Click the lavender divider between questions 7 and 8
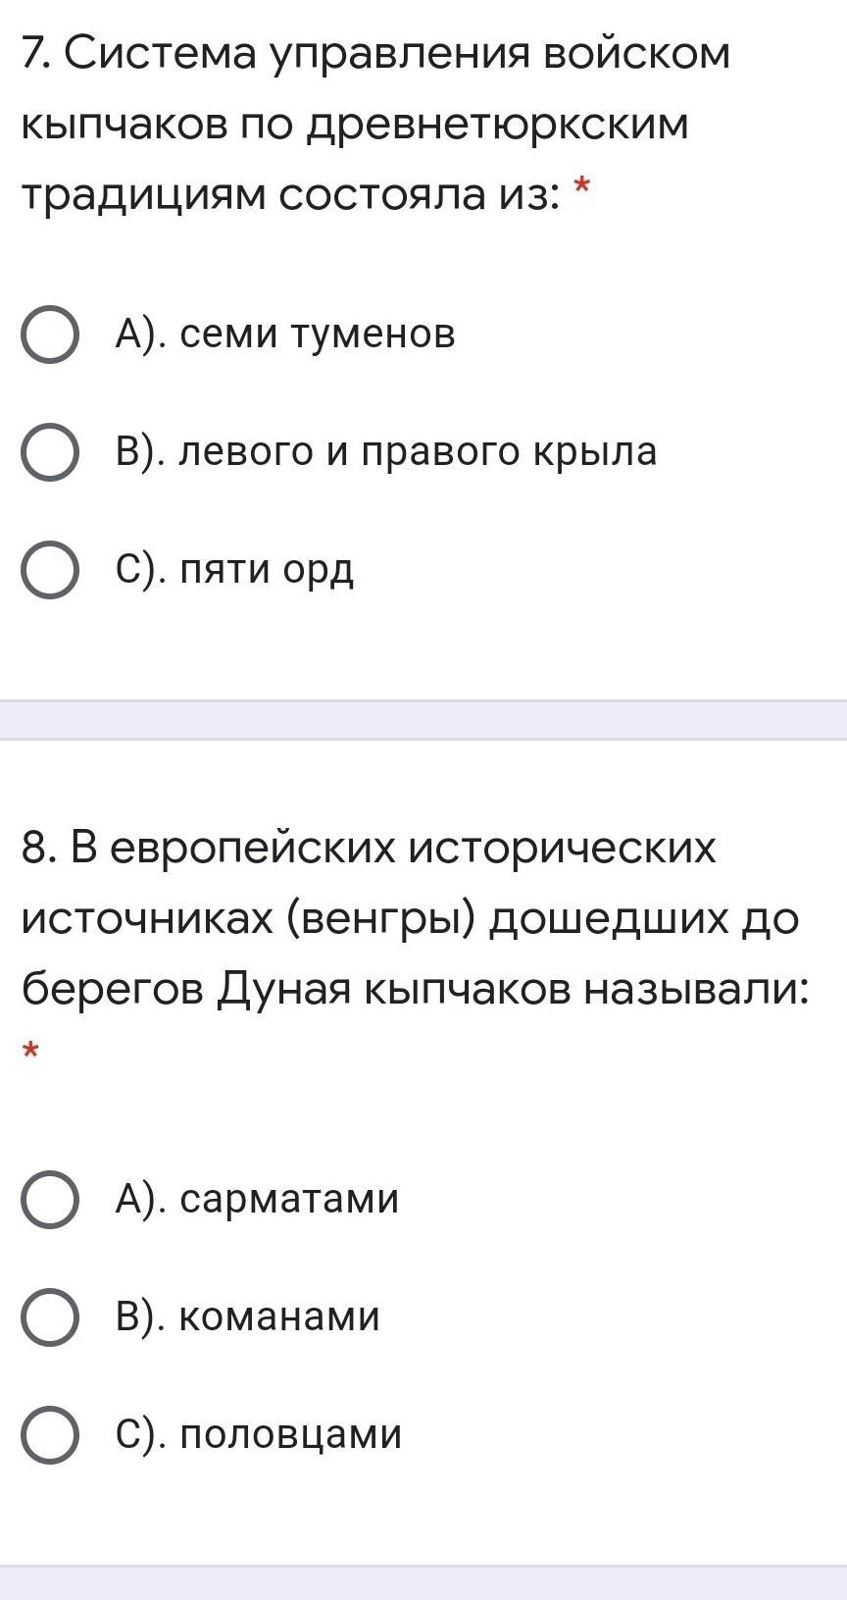This screenshot has width=847, height=1600. (423, 721)
